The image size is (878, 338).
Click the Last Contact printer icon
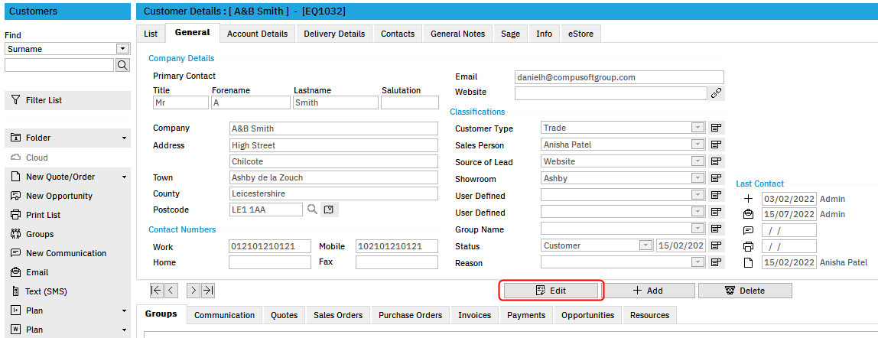[x=749, y=246]
